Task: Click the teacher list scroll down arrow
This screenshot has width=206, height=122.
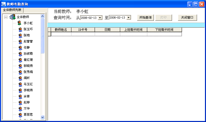Action: [42, 117]
